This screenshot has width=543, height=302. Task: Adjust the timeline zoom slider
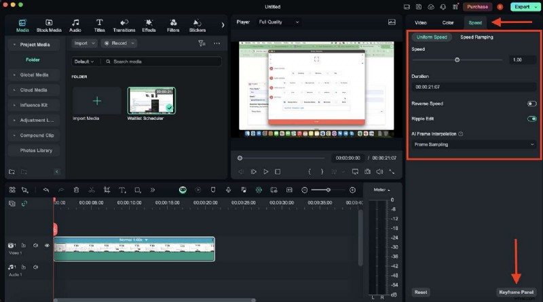pyautogui.click(x=328, y=190)
